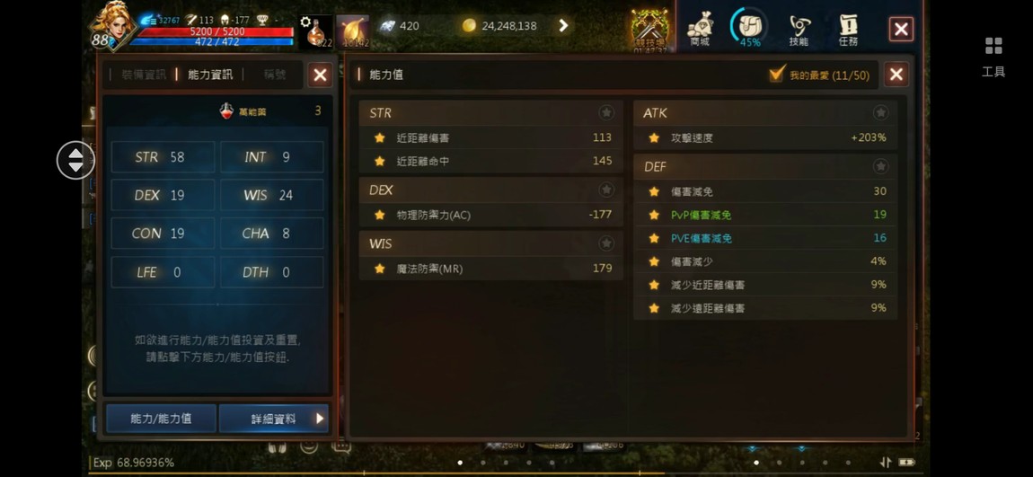The height and width of the screenshot is (477, 1033).
Task: Toggle favorite star for STR category
Action: pos(606,112)
